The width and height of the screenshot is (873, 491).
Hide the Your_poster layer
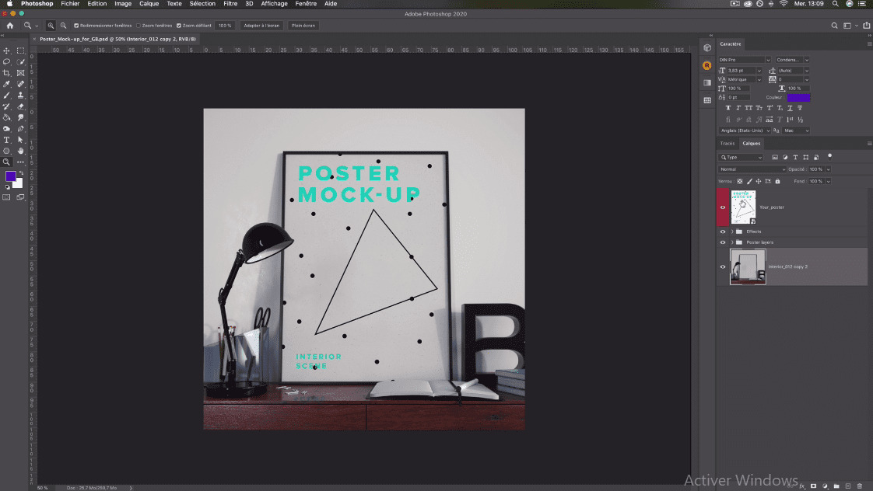point(723,207)
